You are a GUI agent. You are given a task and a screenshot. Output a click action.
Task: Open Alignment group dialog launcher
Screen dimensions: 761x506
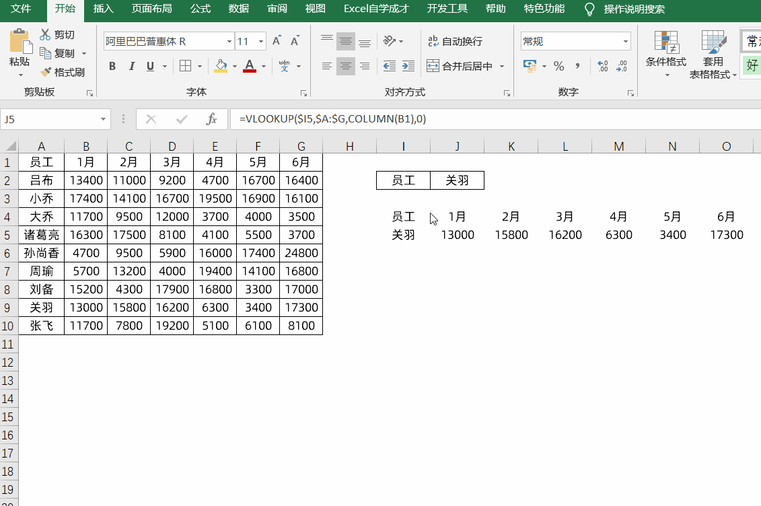pos(507,93)
